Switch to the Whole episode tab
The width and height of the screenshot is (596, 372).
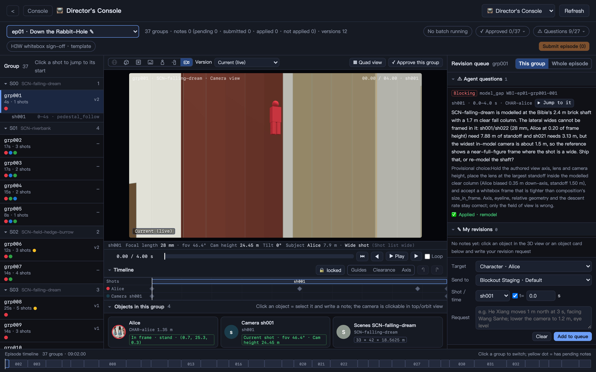click(x=570, y=63)
